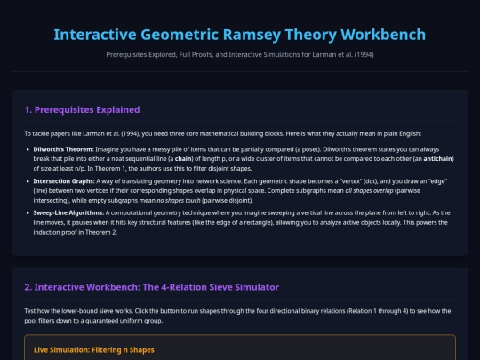Click the '1. Prerequisites Explained' heading
Viewport: 480px width, 360px height.
(x=82, y=109)
